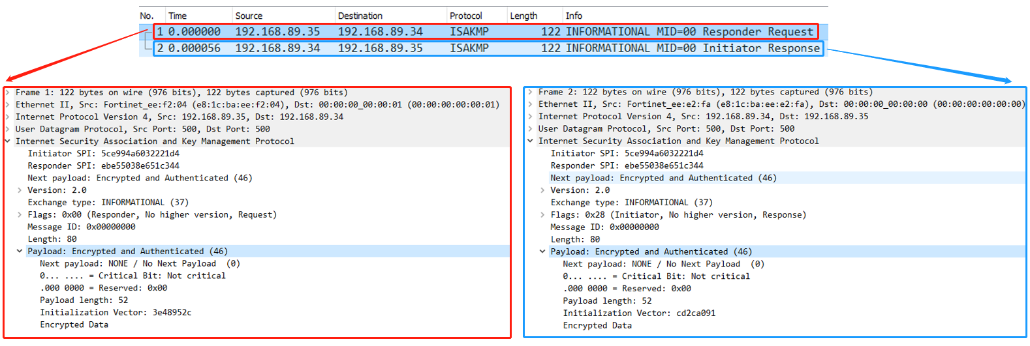Viewport: 1030px width, 346px height.
Task: Select Encrypted Data in Frame 2 details
Action: click(x=597, y=325)
